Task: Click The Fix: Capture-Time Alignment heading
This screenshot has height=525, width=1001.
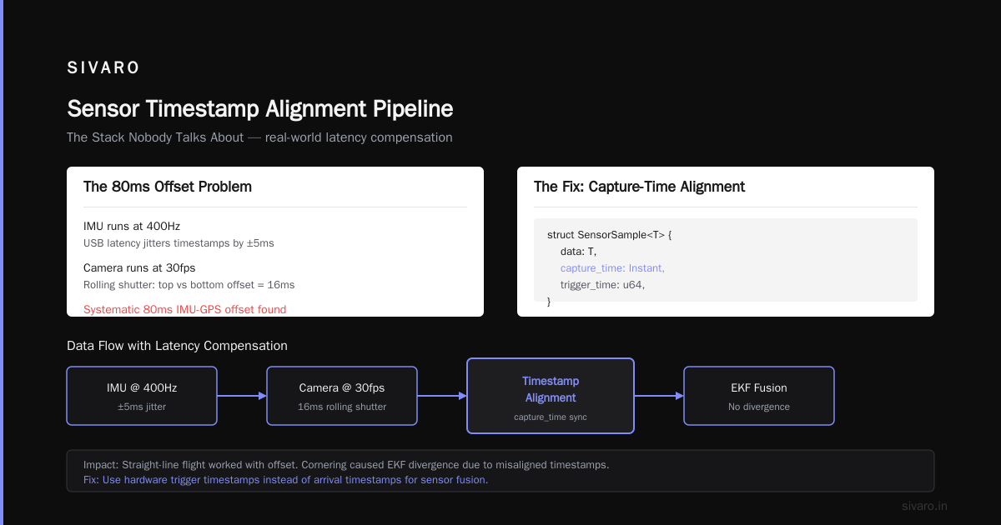Action: tap(639, 187)
